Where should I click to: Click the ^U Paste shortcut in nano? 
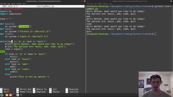click(x=54, y=92)
